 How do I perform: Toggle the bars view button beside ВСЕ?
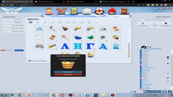click(x=164, y=92)
